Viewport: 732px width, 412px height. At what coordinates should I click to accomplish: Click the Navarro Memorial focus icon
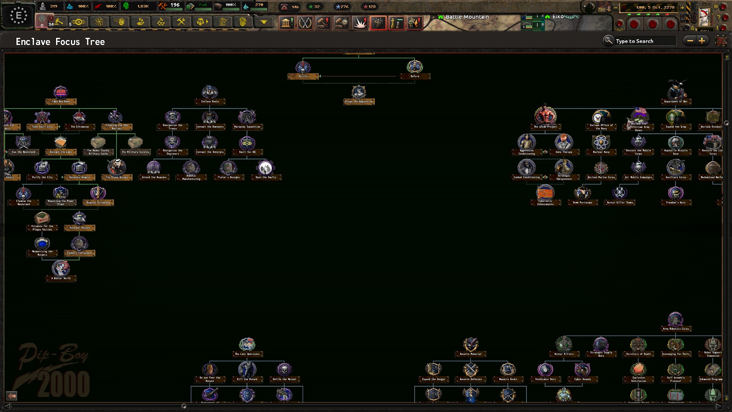coord(470,345)
